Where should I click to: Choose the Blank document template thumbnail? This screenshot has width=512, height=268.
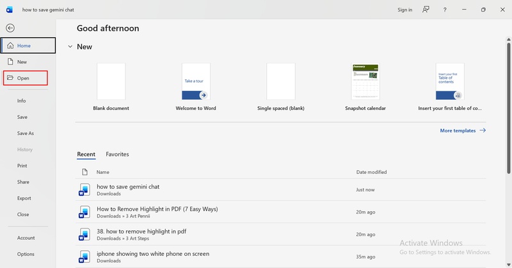pyautogui.click(x=111, y=82)
